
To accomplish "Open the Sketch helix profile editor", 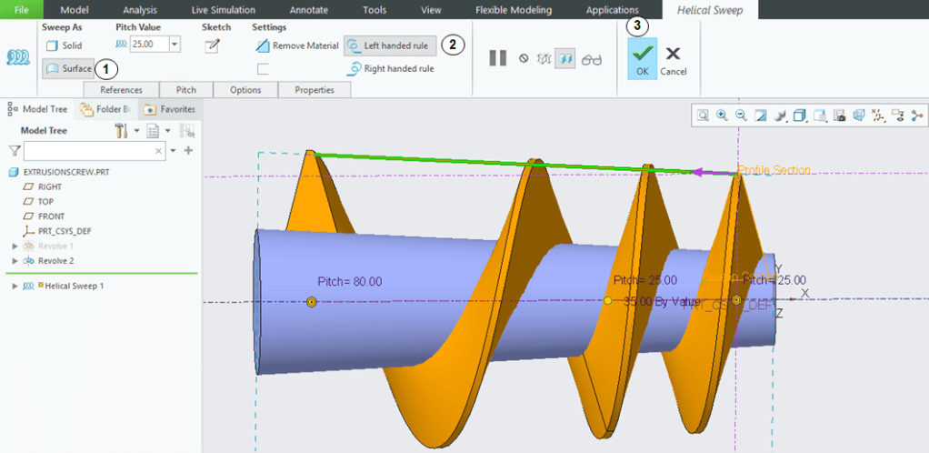I will 213,46.
